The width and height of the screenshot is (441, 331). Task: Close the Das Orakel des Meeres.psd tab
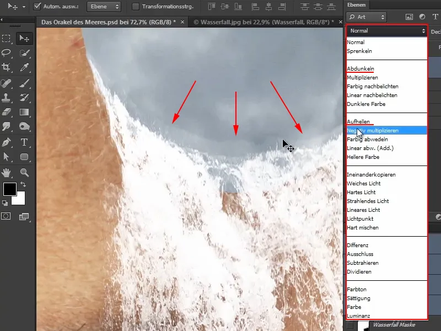[182, 22]
